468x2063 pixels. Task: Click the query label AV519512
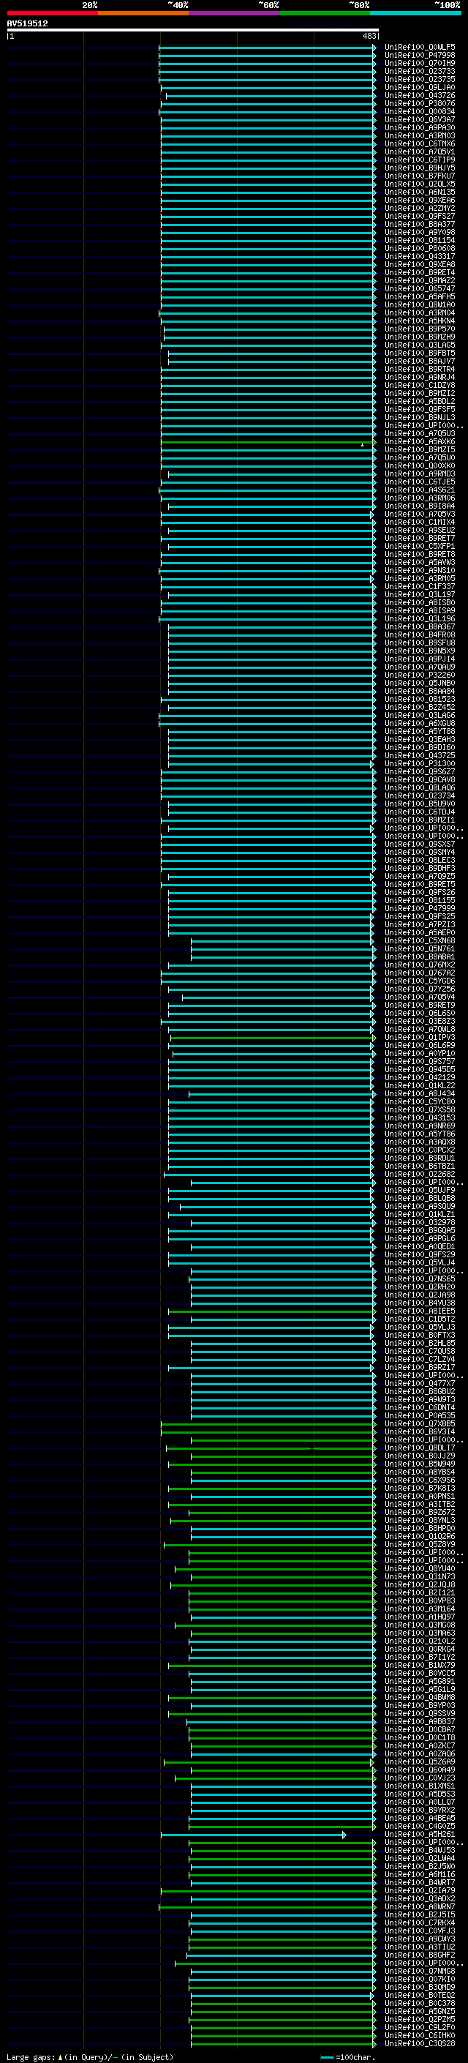[x=27, y=24]
